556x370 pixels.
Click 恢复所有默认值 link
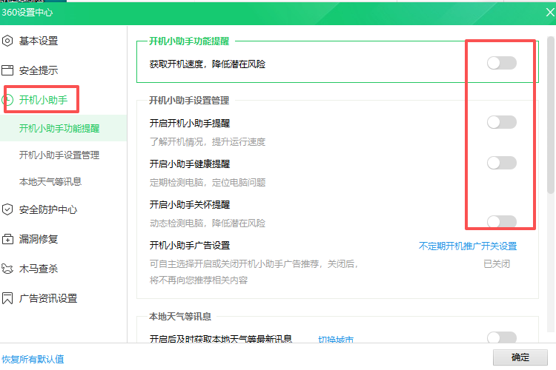(x=33, y=360)
